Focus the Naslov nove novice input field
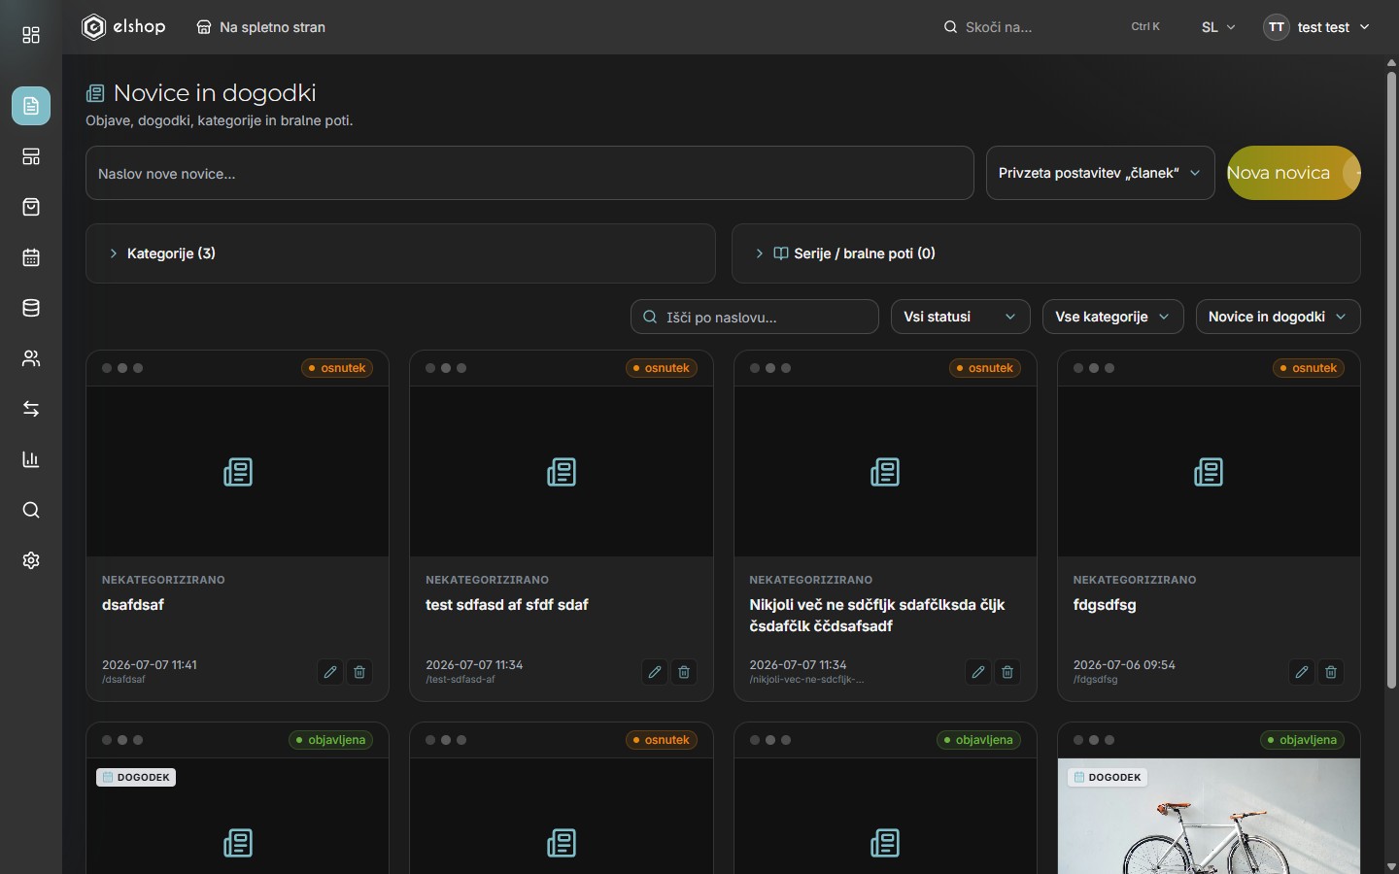Screen dimensions: 1399x874 click(529, 173)
